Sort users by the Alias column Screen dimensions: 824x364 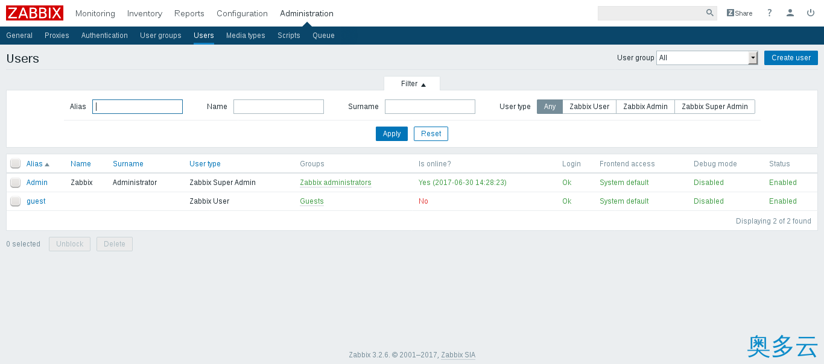[x=37, y=164]
